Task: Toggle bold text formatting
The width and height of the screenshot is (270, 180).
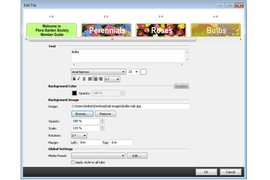Action: pyautogui.click(x=73, y=79)
